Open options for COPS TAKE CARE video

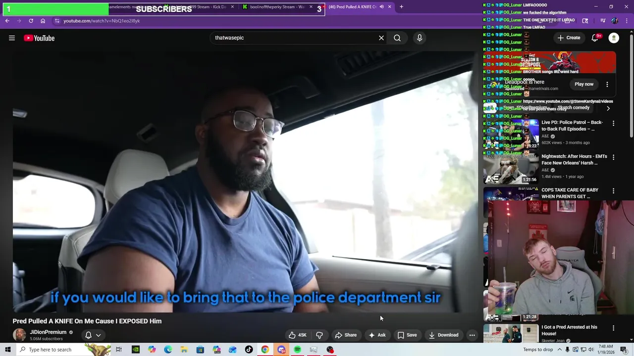pyautogui.click(x=613, y=191)
